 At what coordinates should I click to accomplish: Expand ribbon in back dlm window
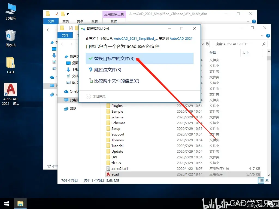pyautogui.click(x=248, y=21)
